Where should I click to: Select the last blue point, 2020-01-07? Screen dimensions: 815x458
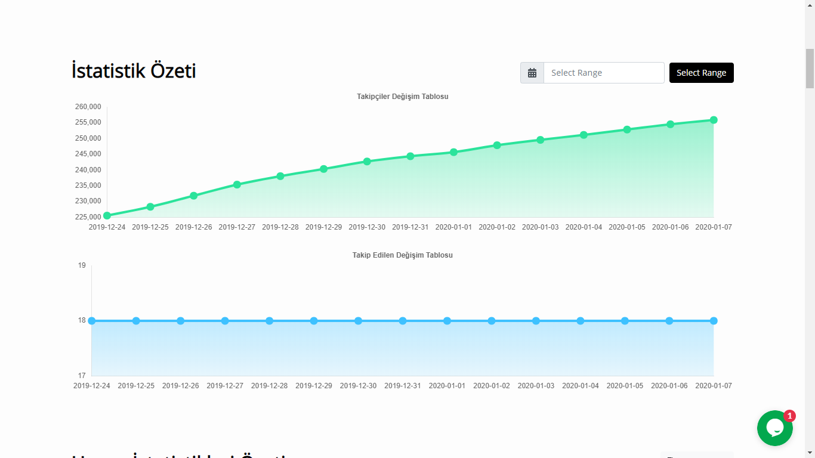pos(714,321)
